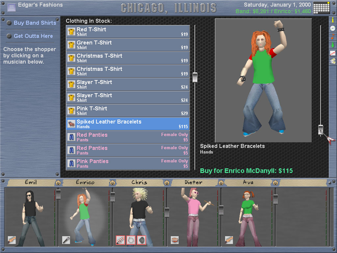Click the green necktie icon

(x=333, y=44)
